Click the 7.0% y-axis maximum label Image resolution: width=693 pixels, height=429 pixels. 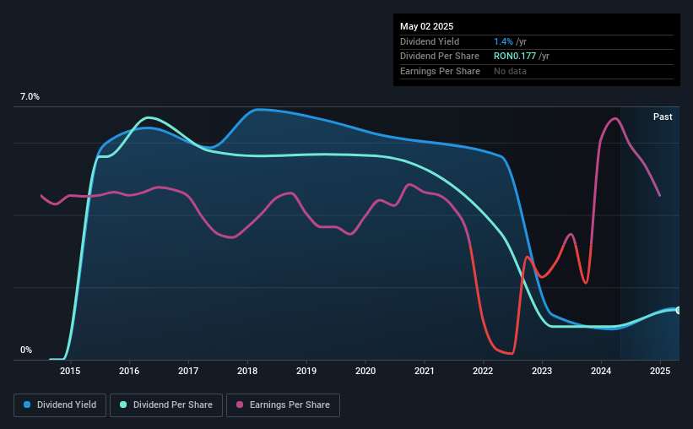pos(30,97)
